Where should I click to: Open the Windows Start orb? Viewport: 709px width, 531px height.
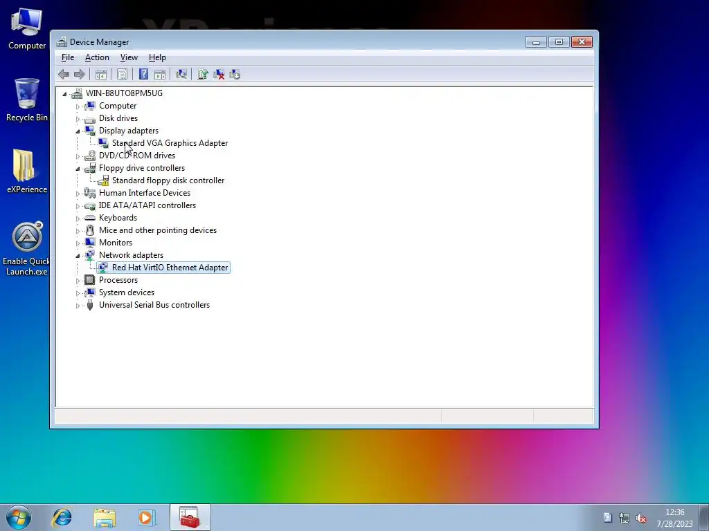pyautogui.click(x=19, y=517)
